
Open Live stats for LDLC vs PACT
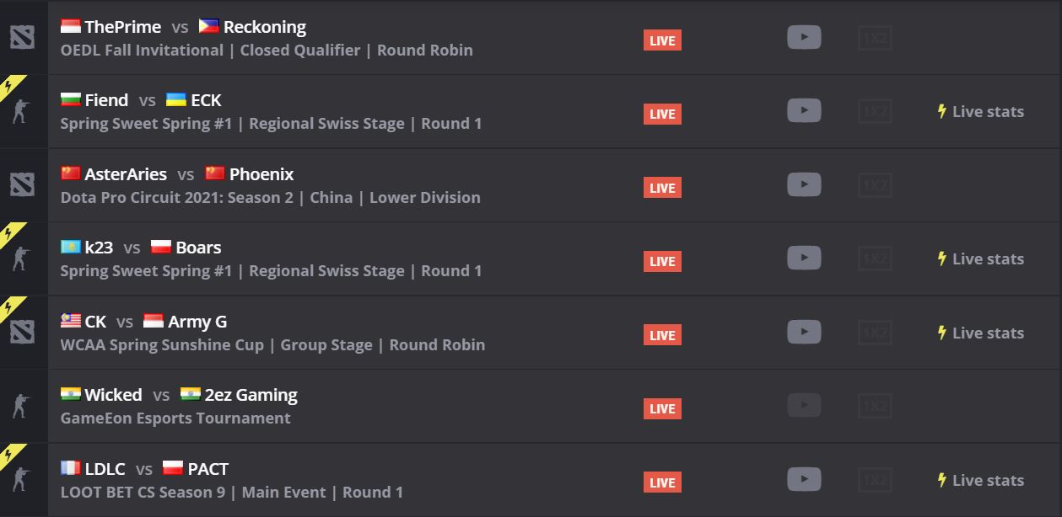[980, 480]
